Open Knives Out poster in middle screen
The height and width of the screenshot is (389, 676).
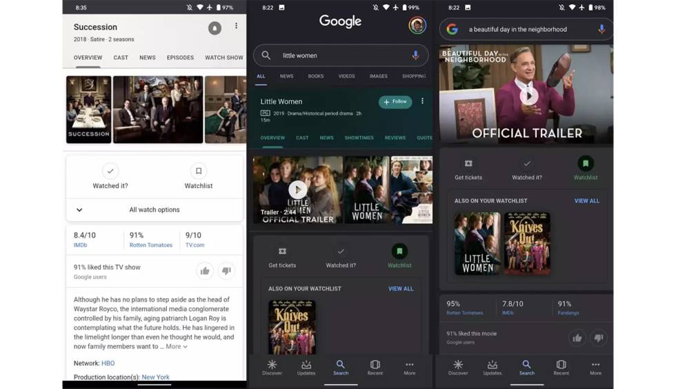point(292,328)
